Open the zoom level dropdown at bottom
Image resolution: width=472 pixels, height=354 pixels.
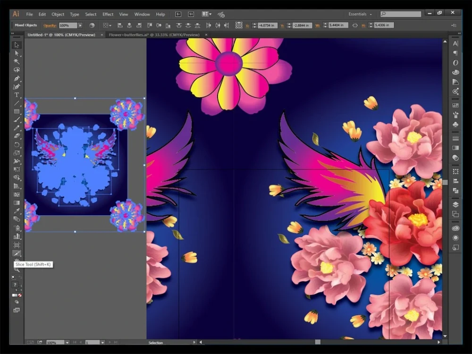67,342
